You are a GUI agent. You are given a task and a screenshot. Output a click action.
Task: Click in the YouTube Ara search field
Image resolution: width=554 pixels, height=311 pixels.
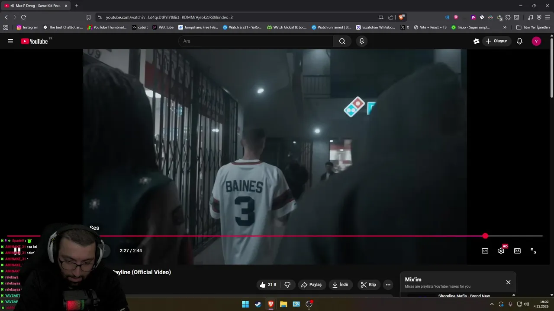[255, 41]
